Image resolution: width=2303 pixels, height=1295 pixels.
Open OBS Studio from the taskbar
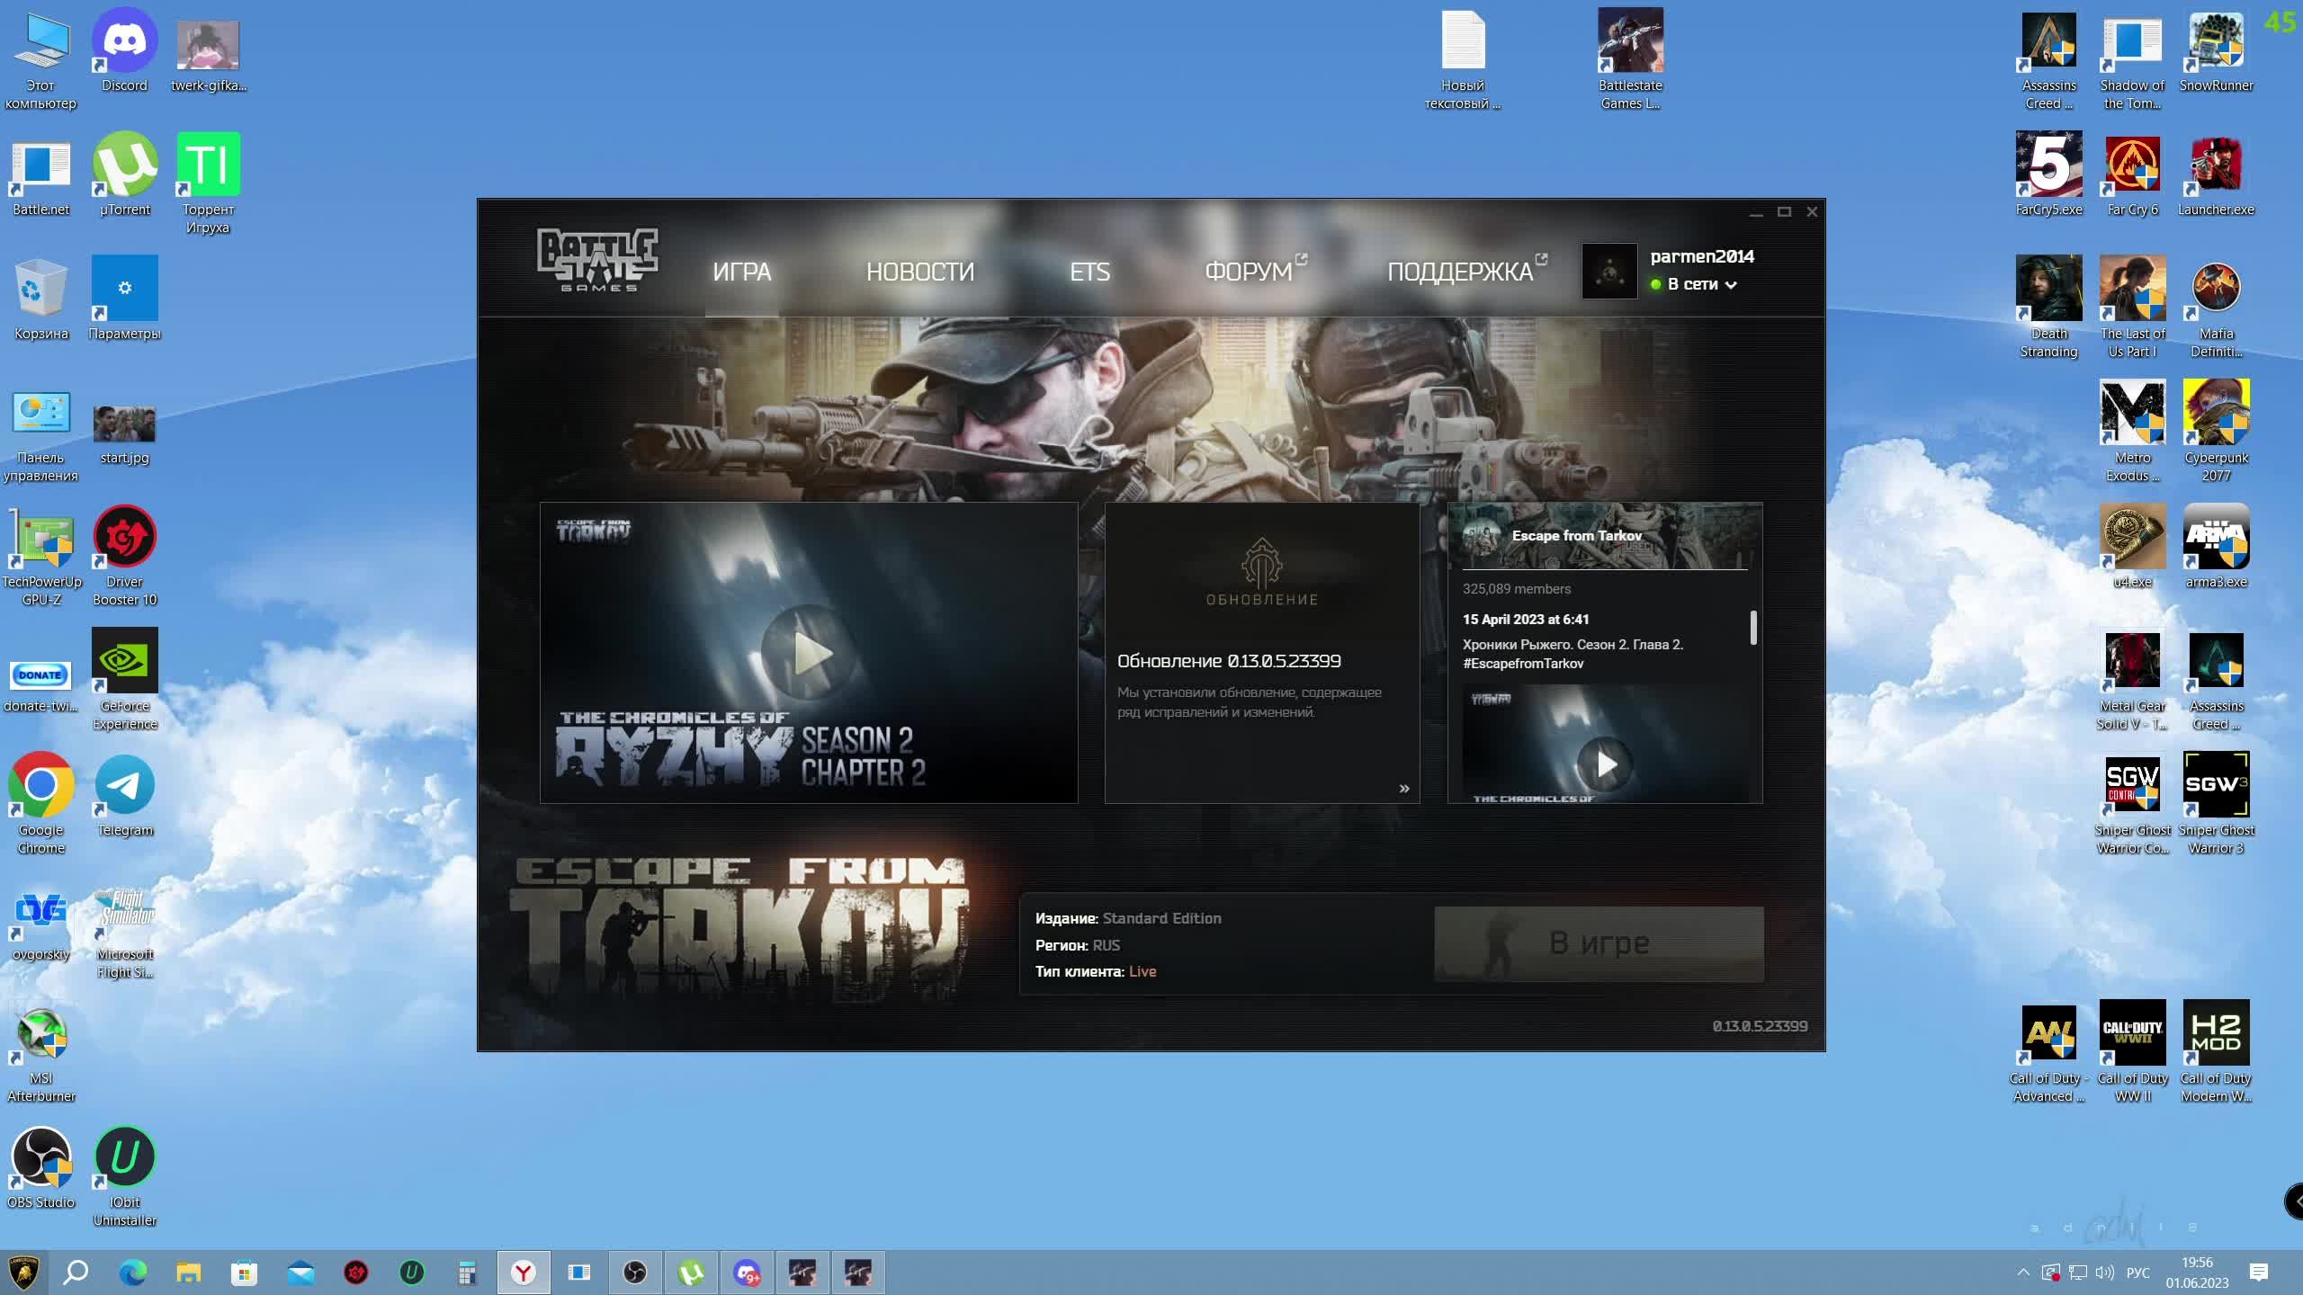click(635, 1273)
